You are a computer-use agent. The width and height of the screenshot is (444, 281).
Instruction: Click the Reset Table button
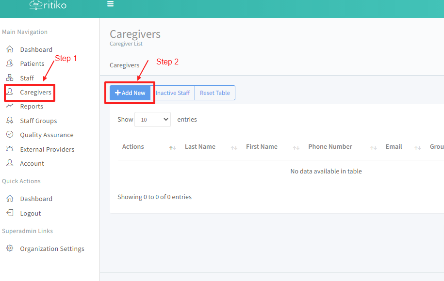click(x=215, y=93)
